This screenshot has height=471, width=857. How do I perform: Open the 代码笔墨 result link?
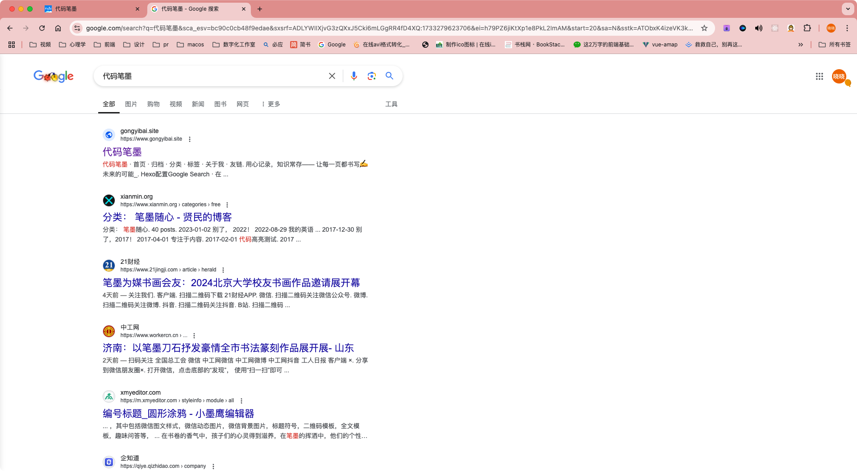122,152
